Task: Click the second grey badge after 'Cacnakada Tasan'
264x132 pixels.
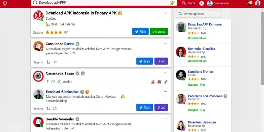Action: coord(83,73)
